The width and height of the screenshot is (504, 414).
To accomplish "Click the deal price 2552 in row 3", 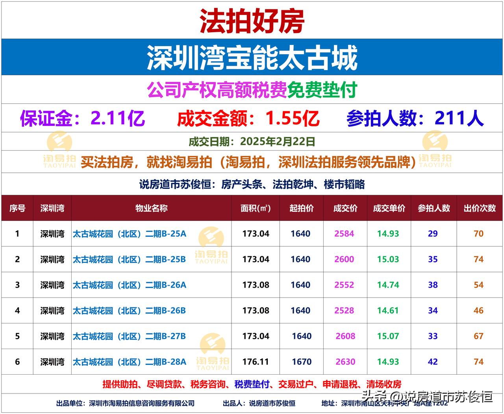I will pyautogui.click(x=344, y=285).
